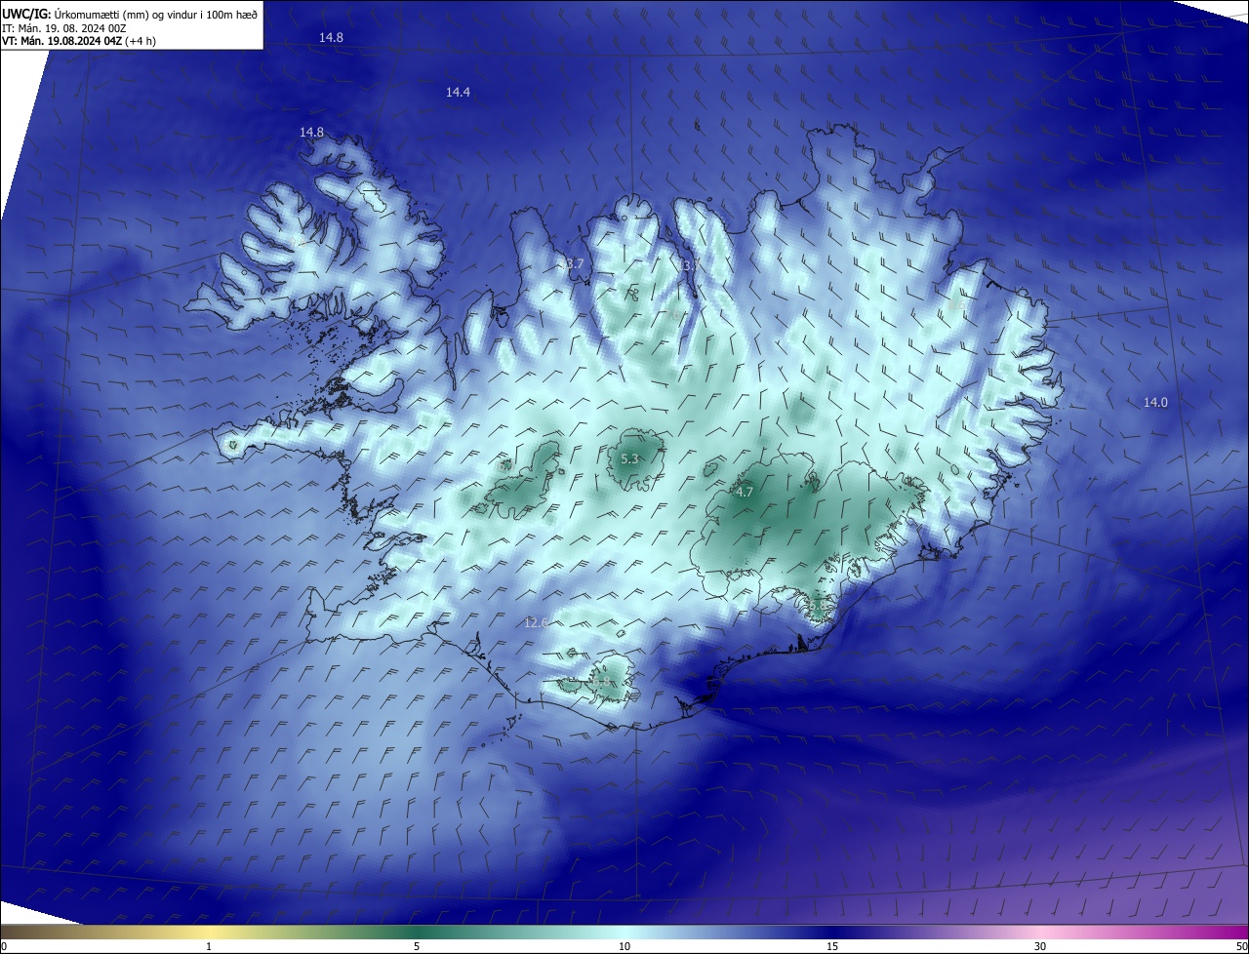The image size is (1249, 954).
Task: Select the 14.0 value east of Iceland
Action: [1155, 402]
